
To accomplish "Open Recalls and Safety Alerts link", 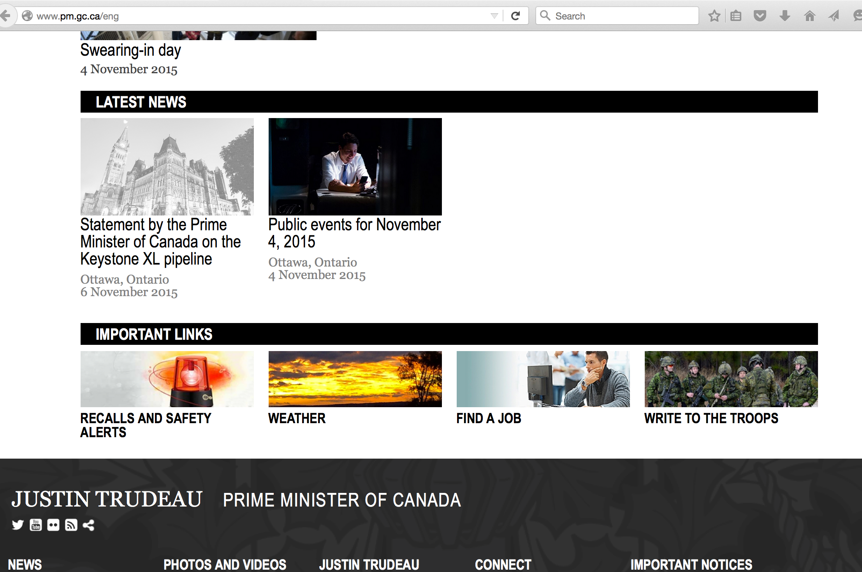I will 146,425.
